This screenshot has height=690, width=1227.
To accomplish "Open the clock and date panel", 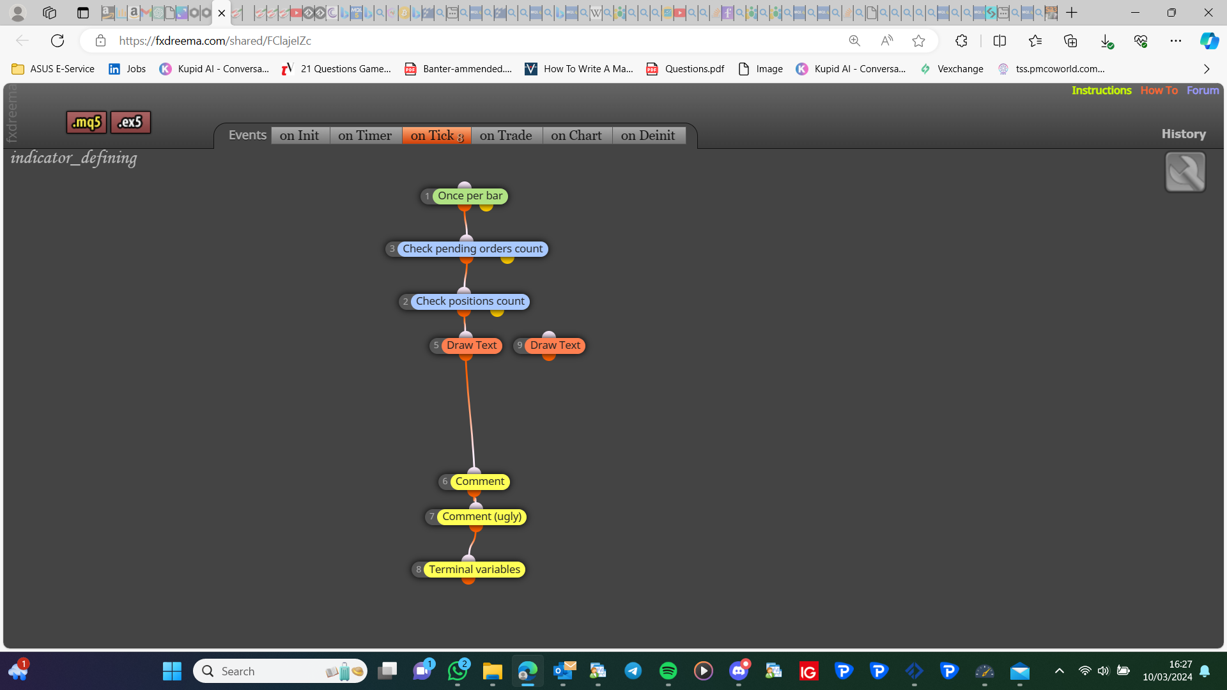I will 1168,671.
